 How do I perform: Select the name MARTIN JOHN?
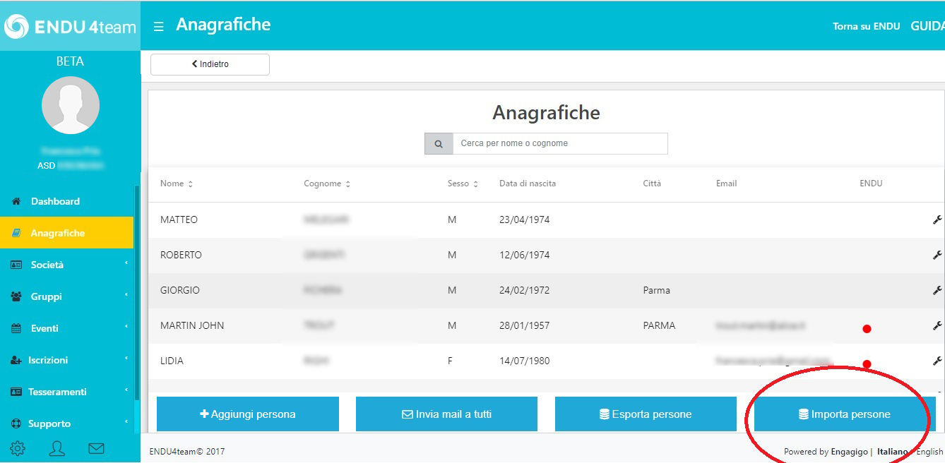click(192, 325)
